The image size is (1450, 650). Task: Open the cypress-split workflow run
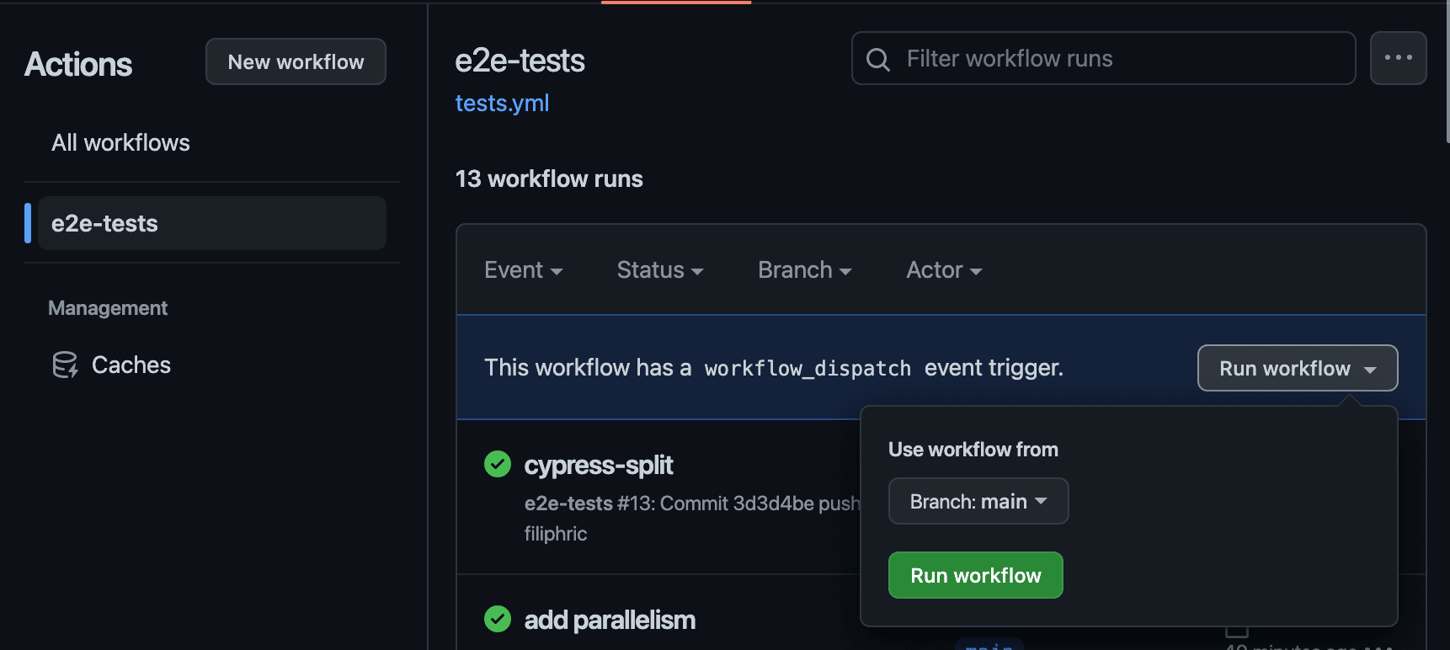click(598, 465)
